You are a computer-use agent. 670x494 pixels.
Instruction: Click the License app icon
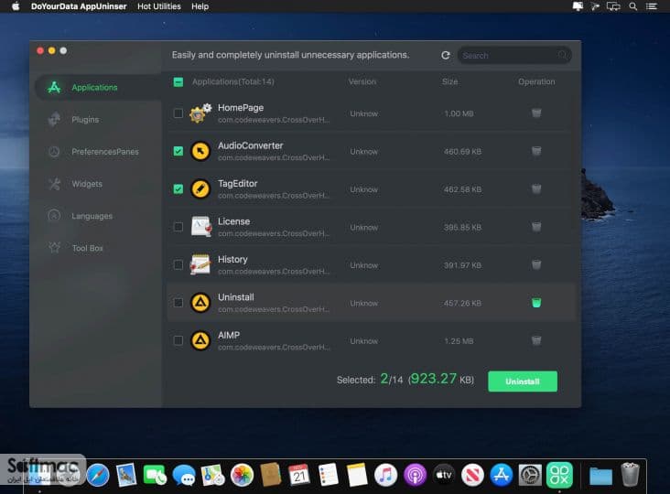[200, 227]
